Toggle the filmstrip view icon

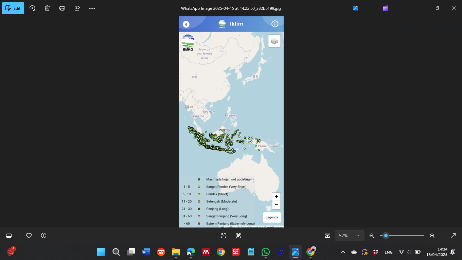9,236
